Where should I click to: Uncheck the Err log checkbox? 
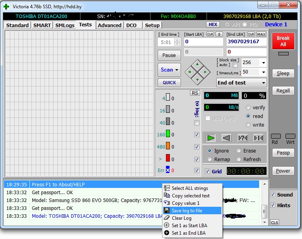tap(197, 170)
